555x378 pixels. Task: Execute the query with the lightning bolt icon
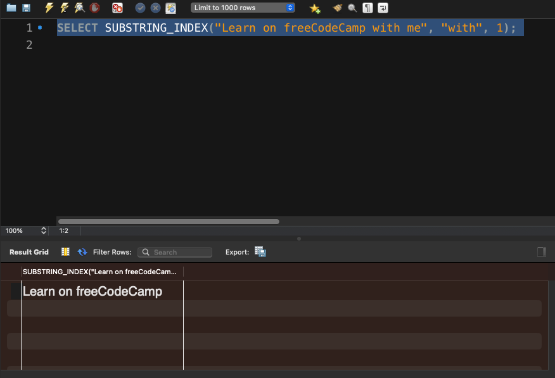49,8
